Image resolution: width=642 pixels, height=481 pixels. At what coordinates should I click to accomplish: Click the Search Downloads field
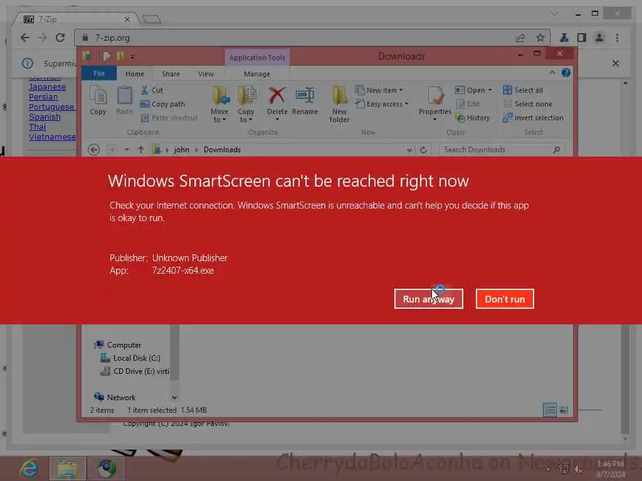pyautogui.click(x=502, y=150)
